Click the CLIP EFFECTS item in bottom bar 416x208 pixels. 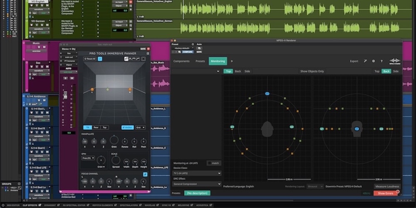coord(32,206)
